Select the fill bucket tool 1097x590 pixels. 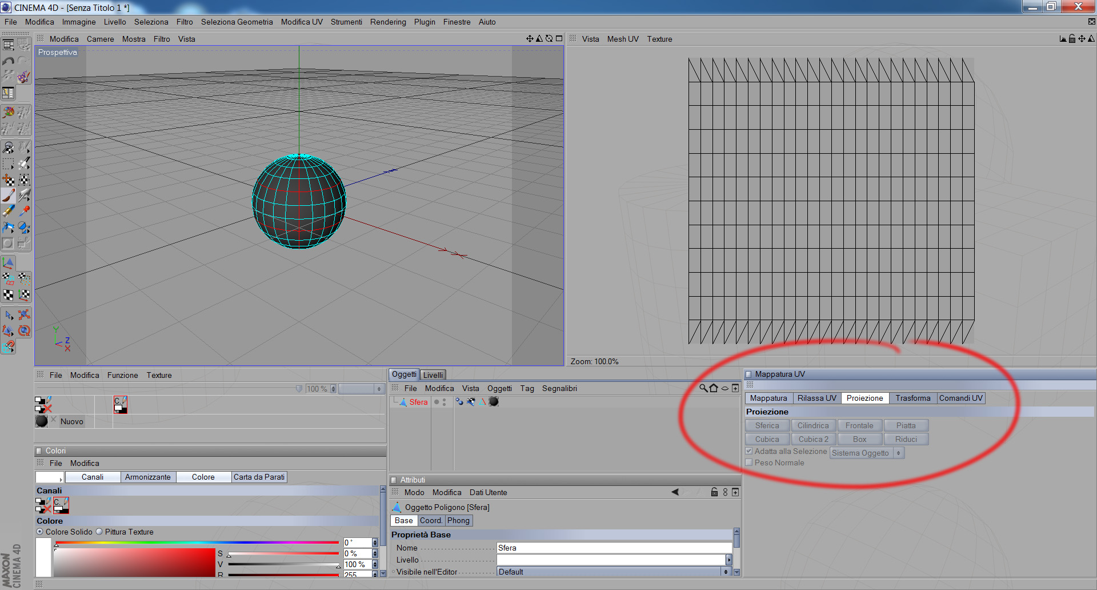pyautogui.click(x=8, y=227)
